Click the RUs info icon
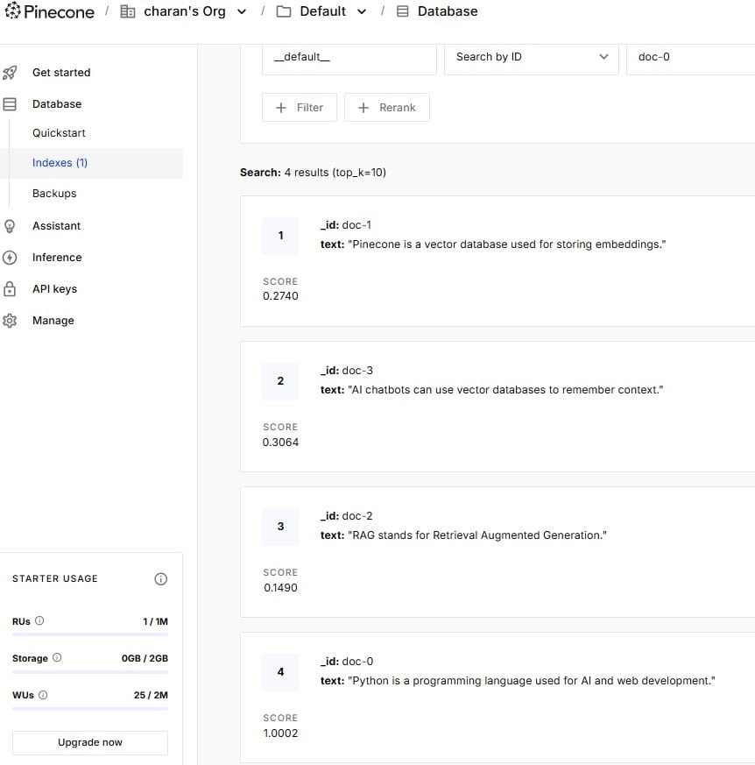This screenshot has width=755, height=765. (x=41, y=620)
